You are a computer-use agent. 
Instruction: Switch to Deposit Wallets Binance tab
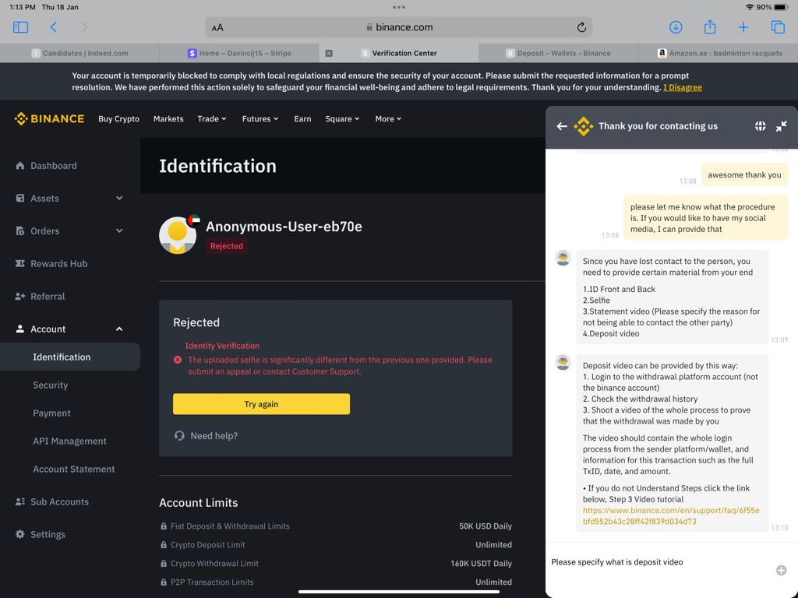(558, 53)
